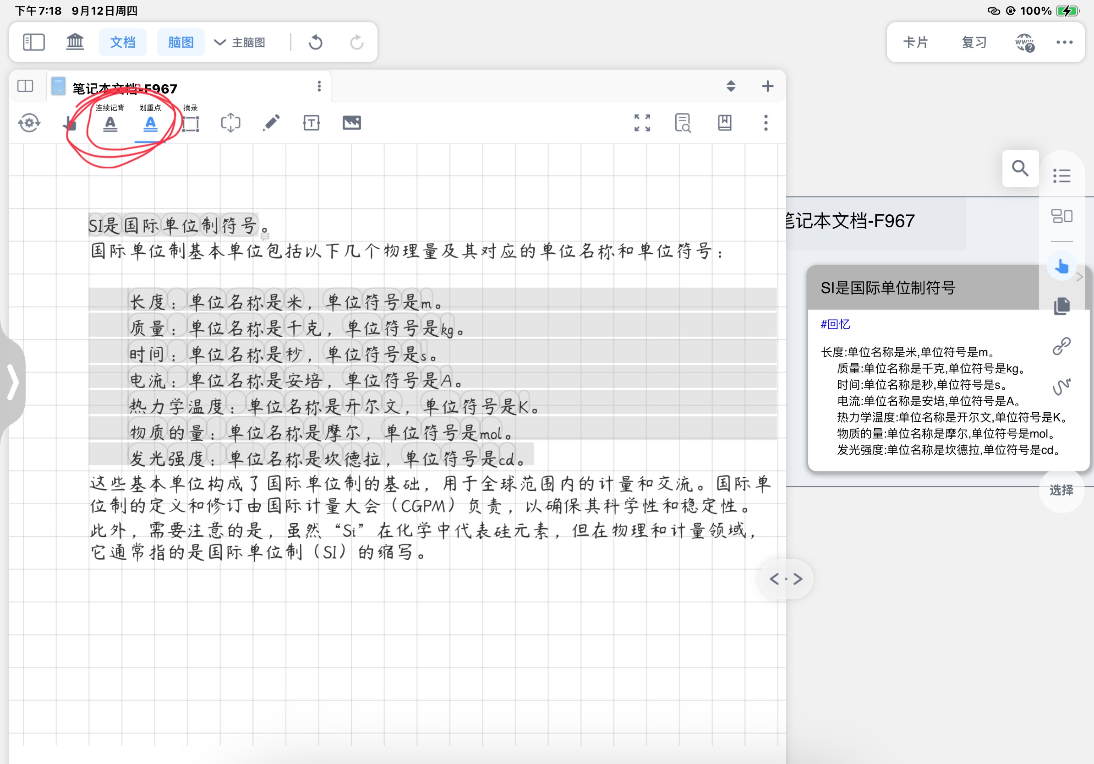Image resolution: width=1094 pixels, height=764 pixels.
Task: Select the 划重点 highlight tool
Action: point(150,123)
